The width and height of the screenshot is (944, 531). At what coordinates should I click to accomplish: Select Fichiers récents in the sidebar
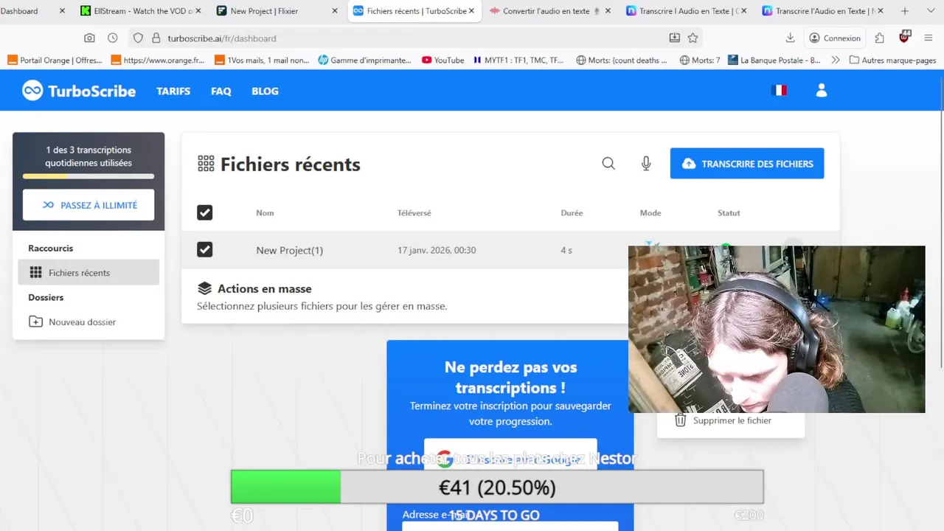[88, 272]
